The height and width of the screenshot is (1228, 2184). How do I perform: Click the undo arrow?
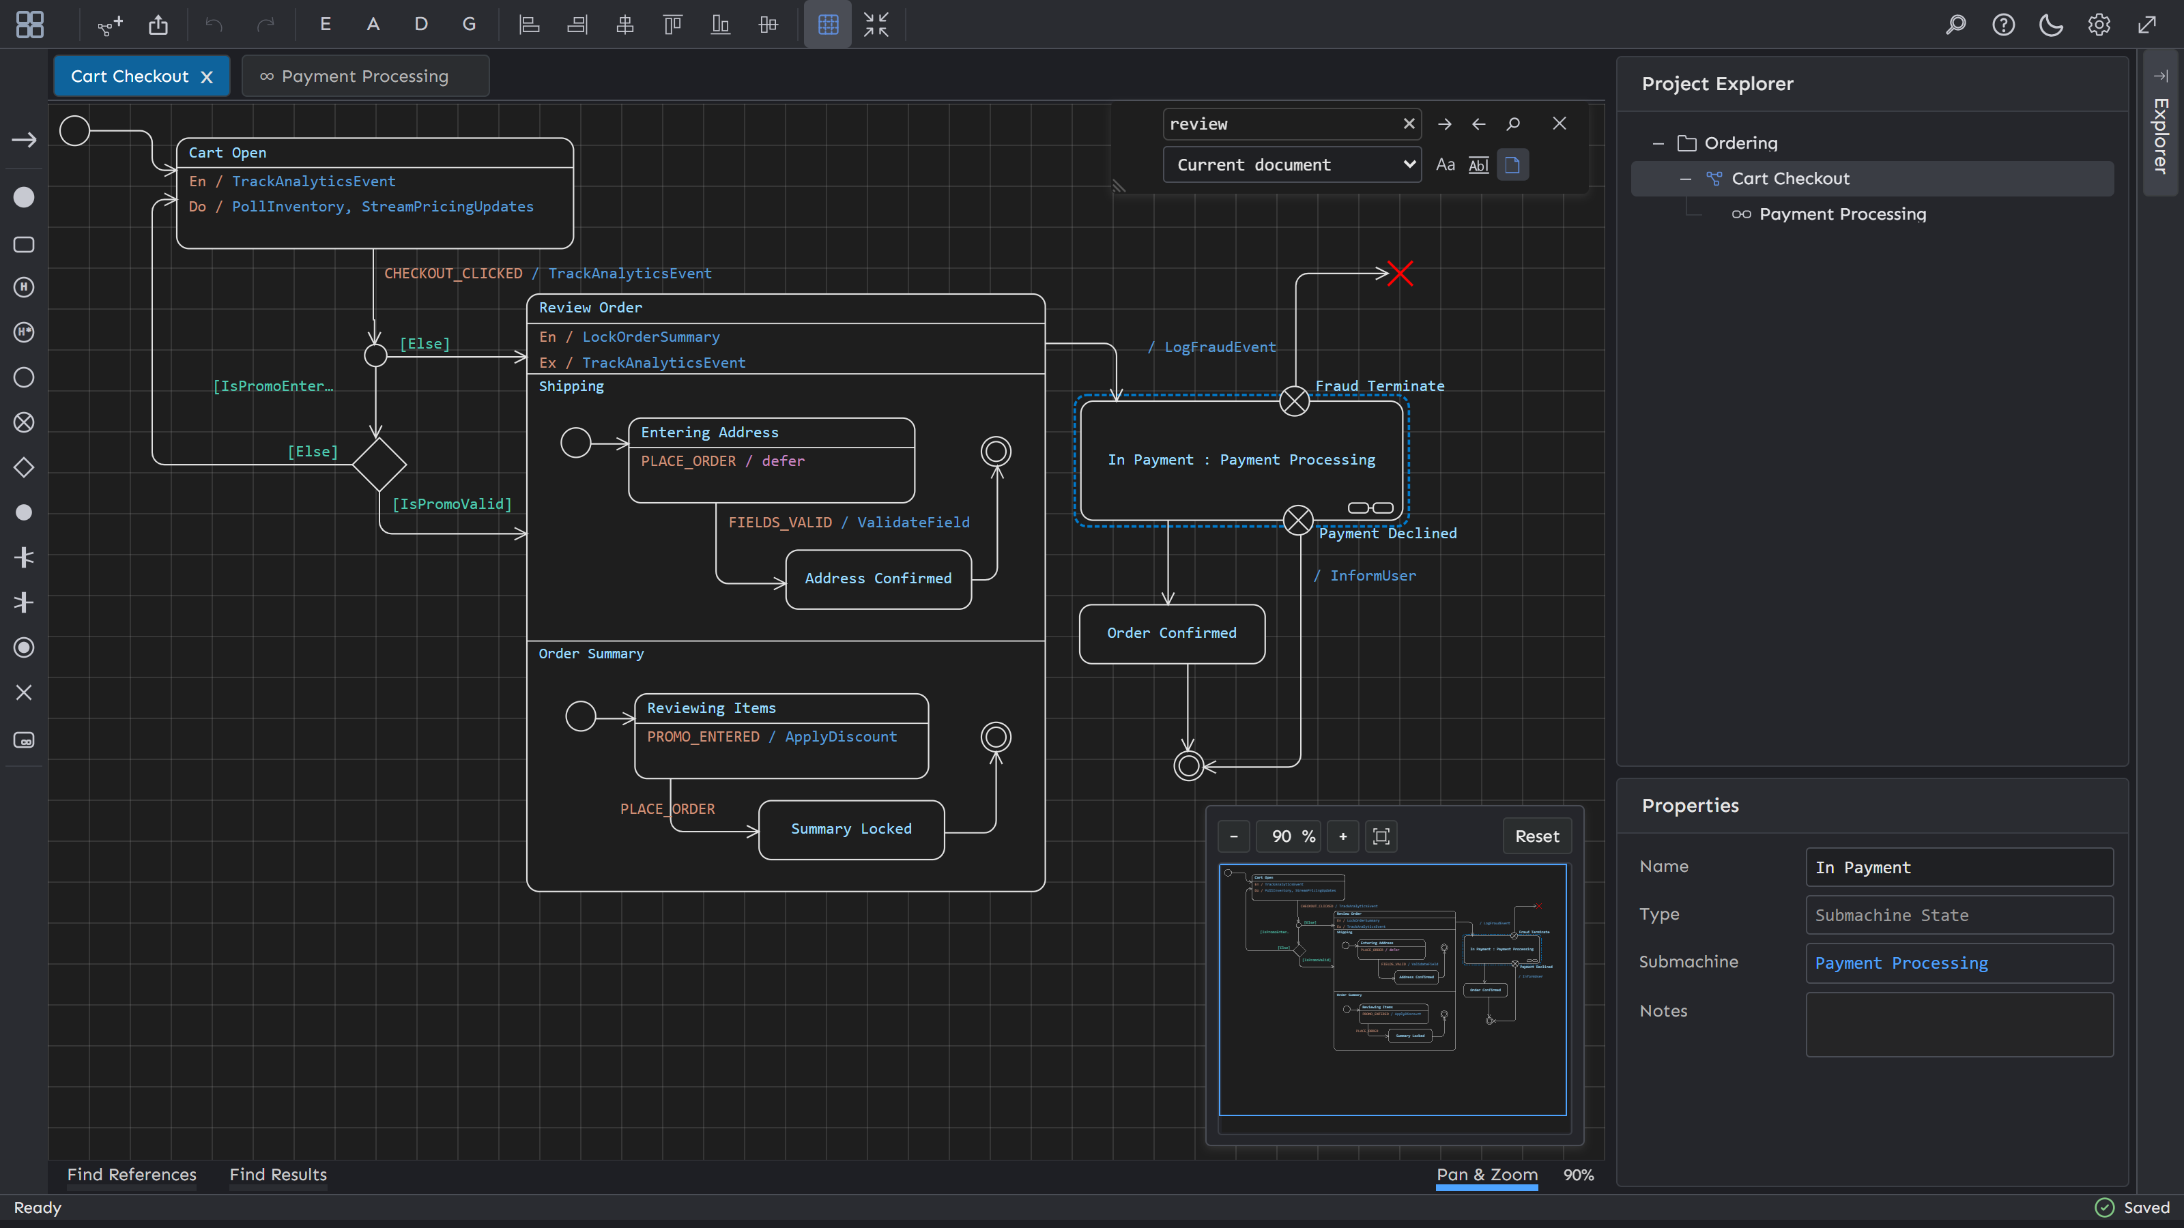click(214, 25)
